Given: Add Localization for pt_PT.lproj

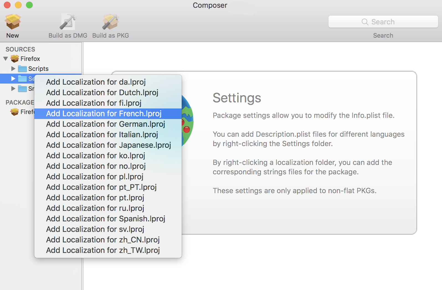Looking at the screenshot, I should 101,187.
